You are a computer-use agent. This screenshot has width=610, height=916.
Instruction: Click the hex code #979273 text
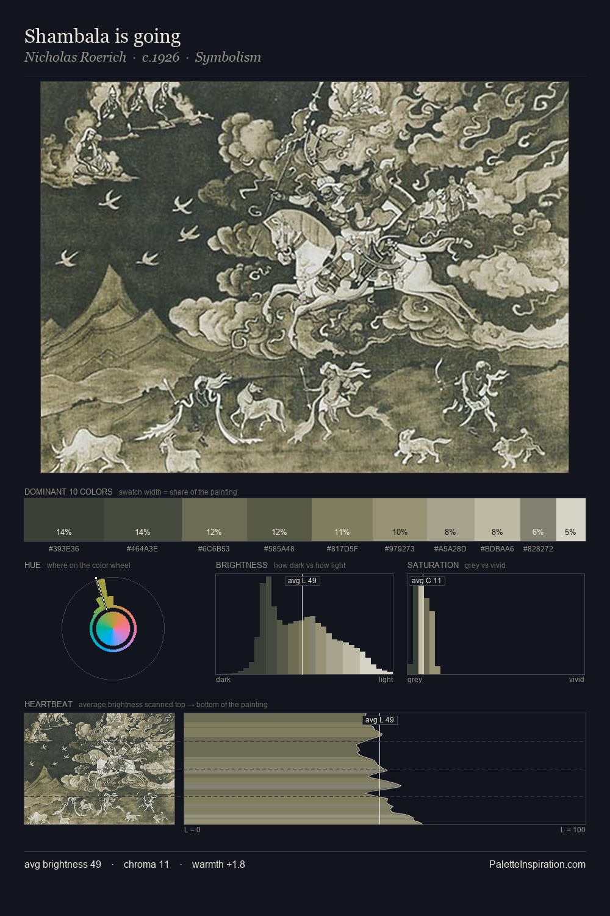400,549
